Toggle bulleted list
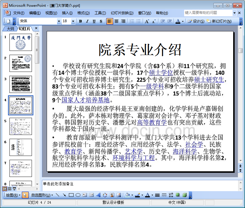Image resolution: width=245 pixels, height=208 pixels. [x=139, y=21]
